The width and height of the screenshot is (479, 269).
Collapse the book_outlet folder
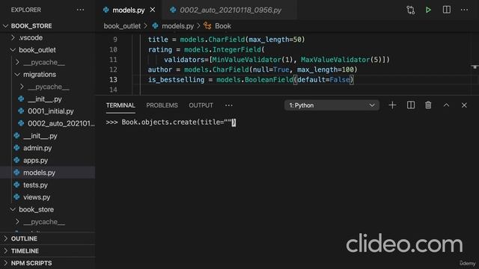[13, 50]
